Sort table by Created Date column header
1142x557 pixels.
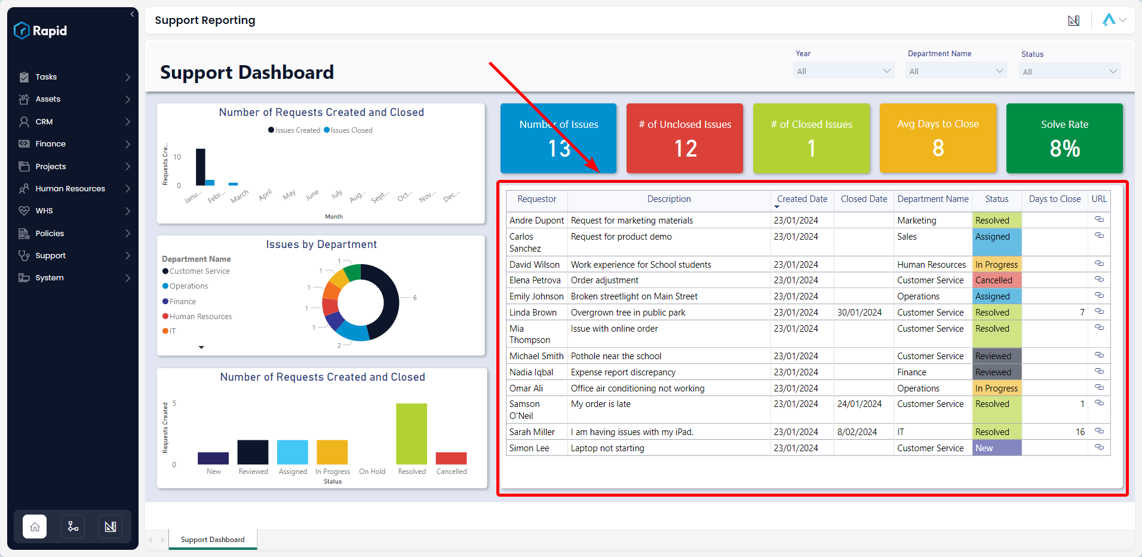coord(802,199)
